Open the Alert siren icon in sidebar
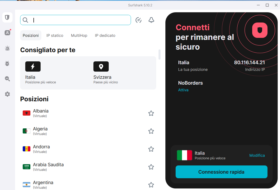 click(7, 48)
